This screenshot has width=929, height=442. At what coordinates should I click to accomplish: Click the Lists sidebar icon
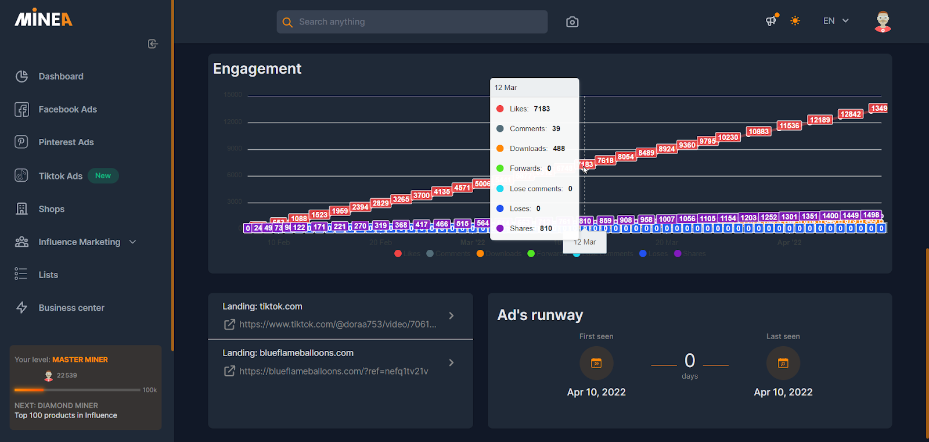[21, 275]
